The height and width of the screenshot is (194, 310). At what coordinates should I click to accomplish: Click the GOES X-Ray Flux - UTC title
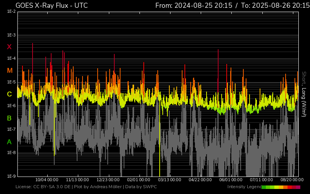(52, 5)
